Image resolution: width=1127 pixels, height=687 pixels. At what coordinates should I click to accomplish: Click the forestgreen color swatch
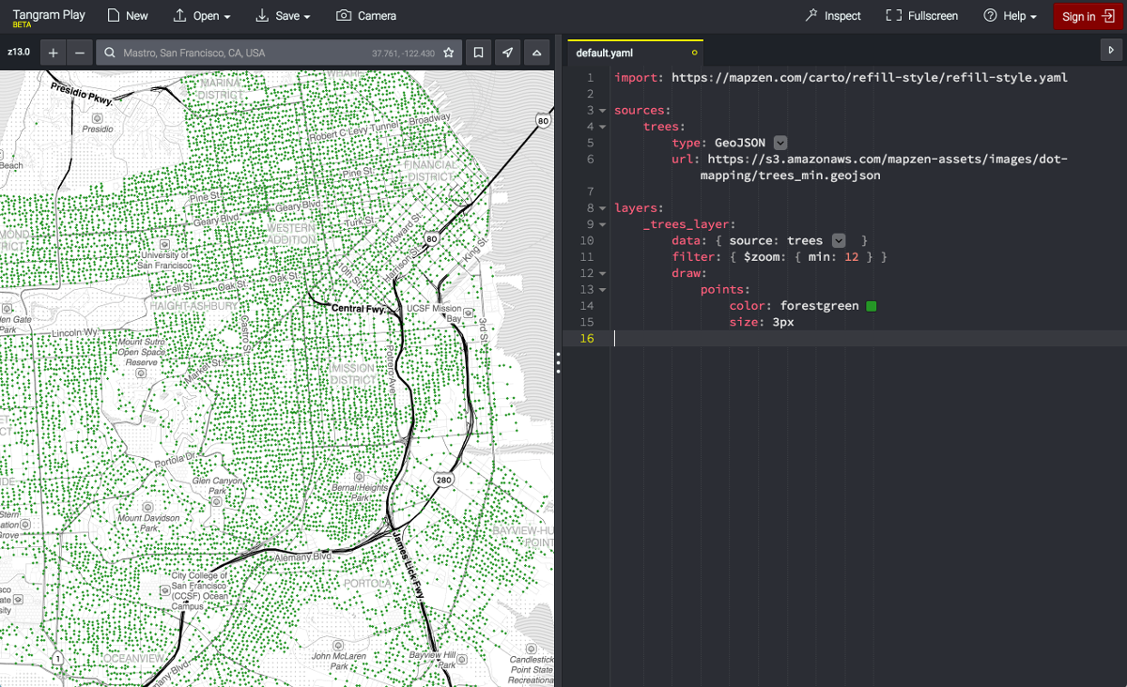coord(872,306)
